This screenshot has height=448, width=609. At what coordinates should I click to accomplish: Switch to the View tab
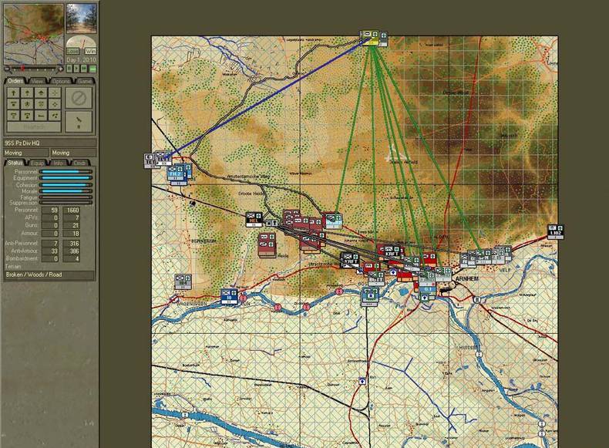tap(39, 81)
